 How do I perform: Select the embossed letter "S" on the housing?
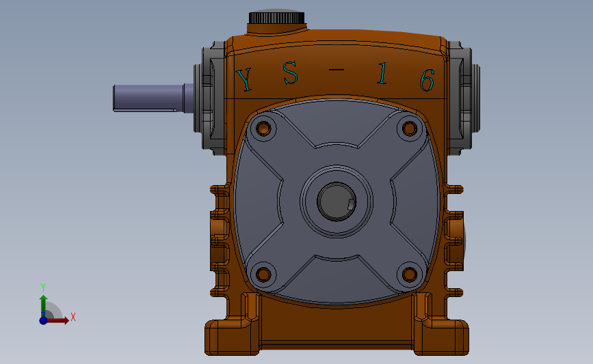(291, 72)
